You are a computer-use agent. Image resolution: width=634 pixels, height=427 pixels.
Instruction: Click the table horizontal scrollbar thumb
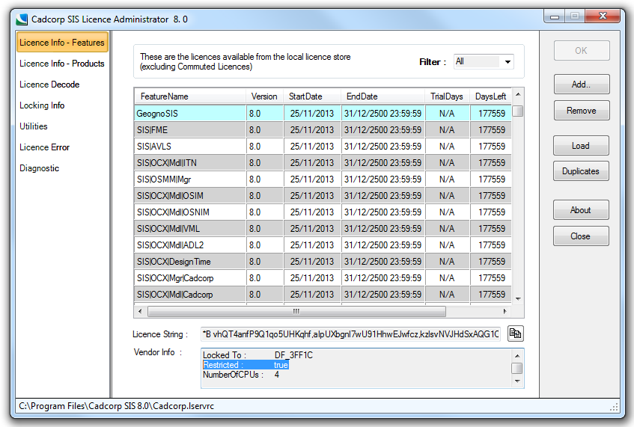[x=296, y=312]
